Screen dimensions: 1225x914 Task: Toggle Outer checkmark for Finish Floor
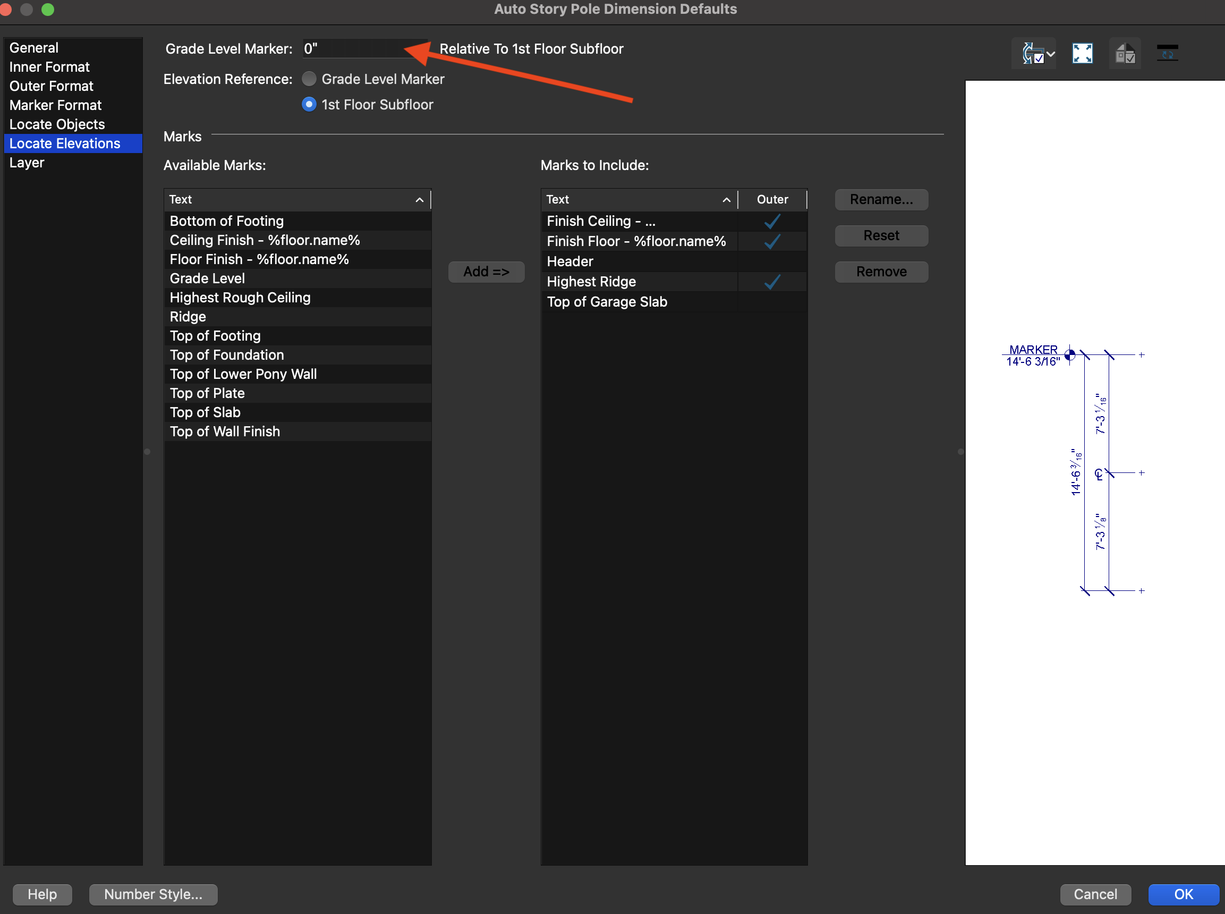(772, 241)
